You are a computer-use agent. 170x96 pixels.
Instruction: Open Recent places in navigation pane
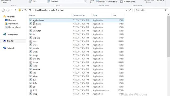click(x=14, y=27)
